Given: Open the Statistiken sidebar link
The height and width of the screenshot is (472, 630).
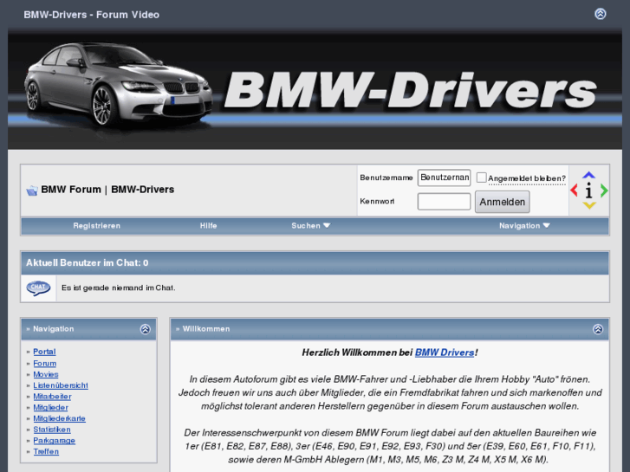Looking at the screenshot, I should (52, 430).
